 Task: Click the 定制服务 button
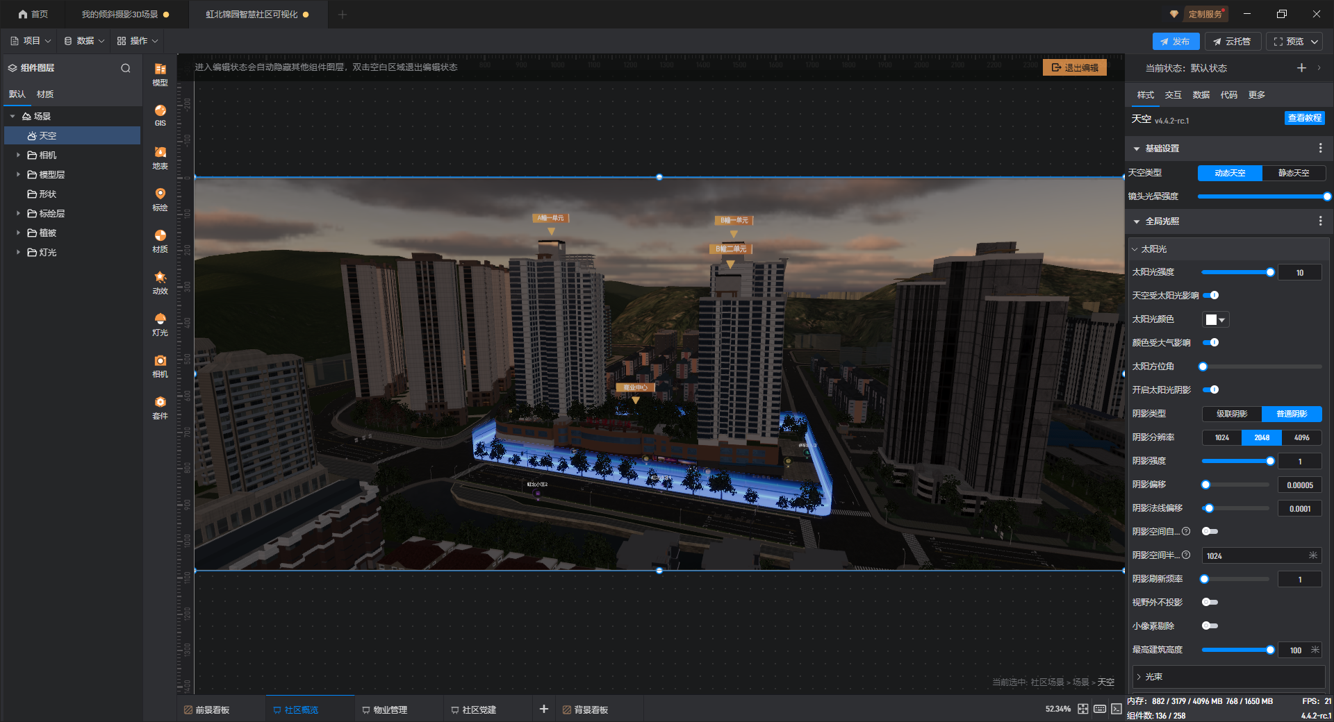(1205, 14)
